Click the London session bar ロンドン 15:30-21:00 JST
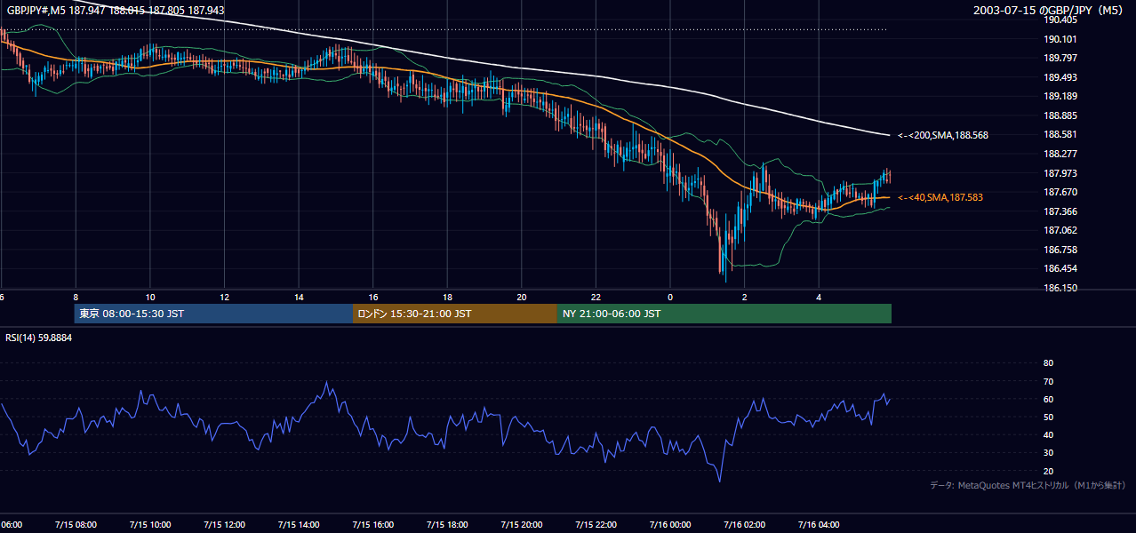This screenshot has height=533, width=1136. (x=455, y=314)
